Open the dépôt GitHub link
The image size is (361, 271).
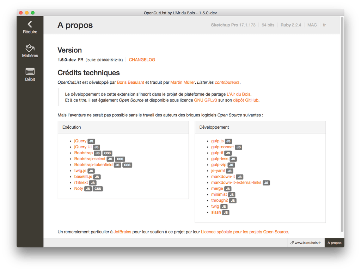tap(246, 100)
